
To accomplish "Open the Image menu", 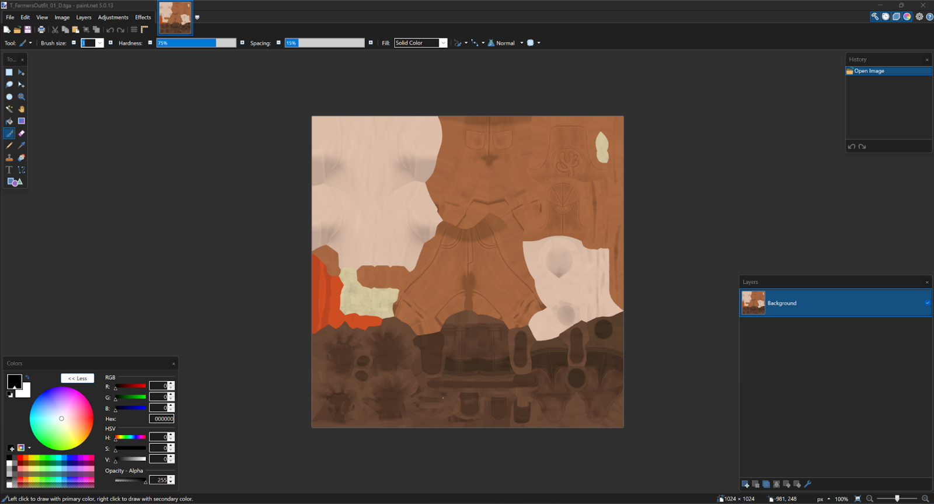I will [x=62, y=17].
